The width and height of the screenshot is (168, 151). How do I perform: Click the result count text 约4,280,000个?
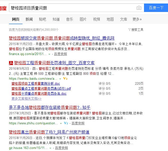pyautogui.click(x=49, y=30)
